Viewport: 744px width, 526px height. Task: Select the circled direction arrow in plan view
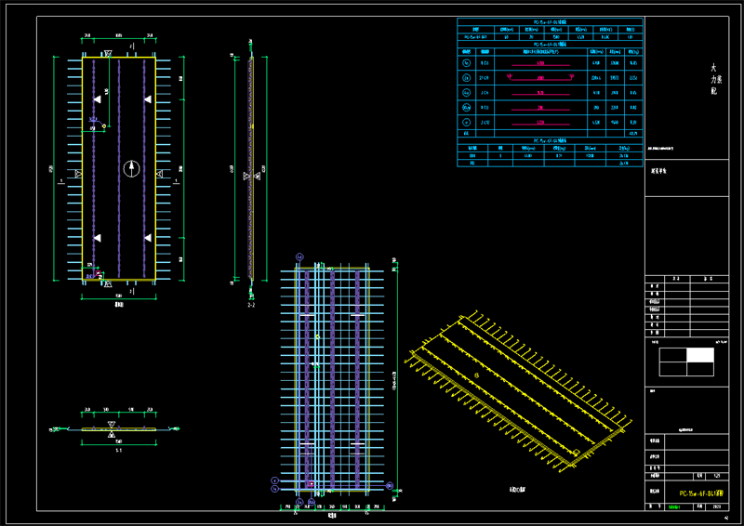[x=131, y=169]
